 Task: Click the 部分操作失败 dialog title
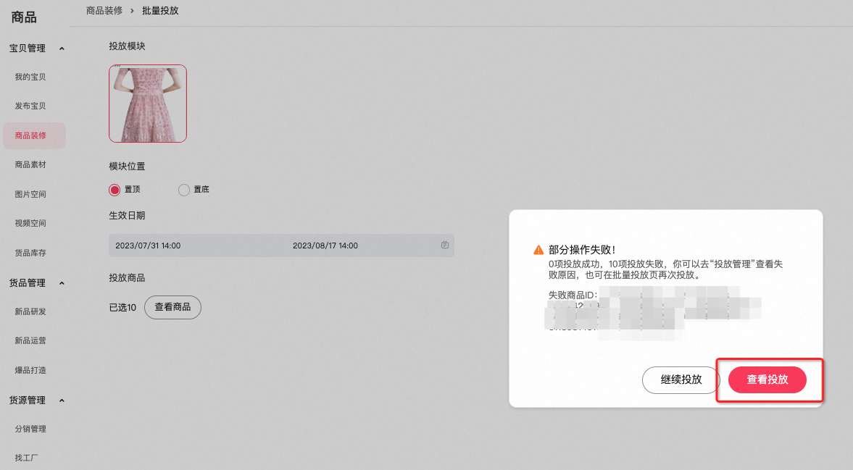582,250
